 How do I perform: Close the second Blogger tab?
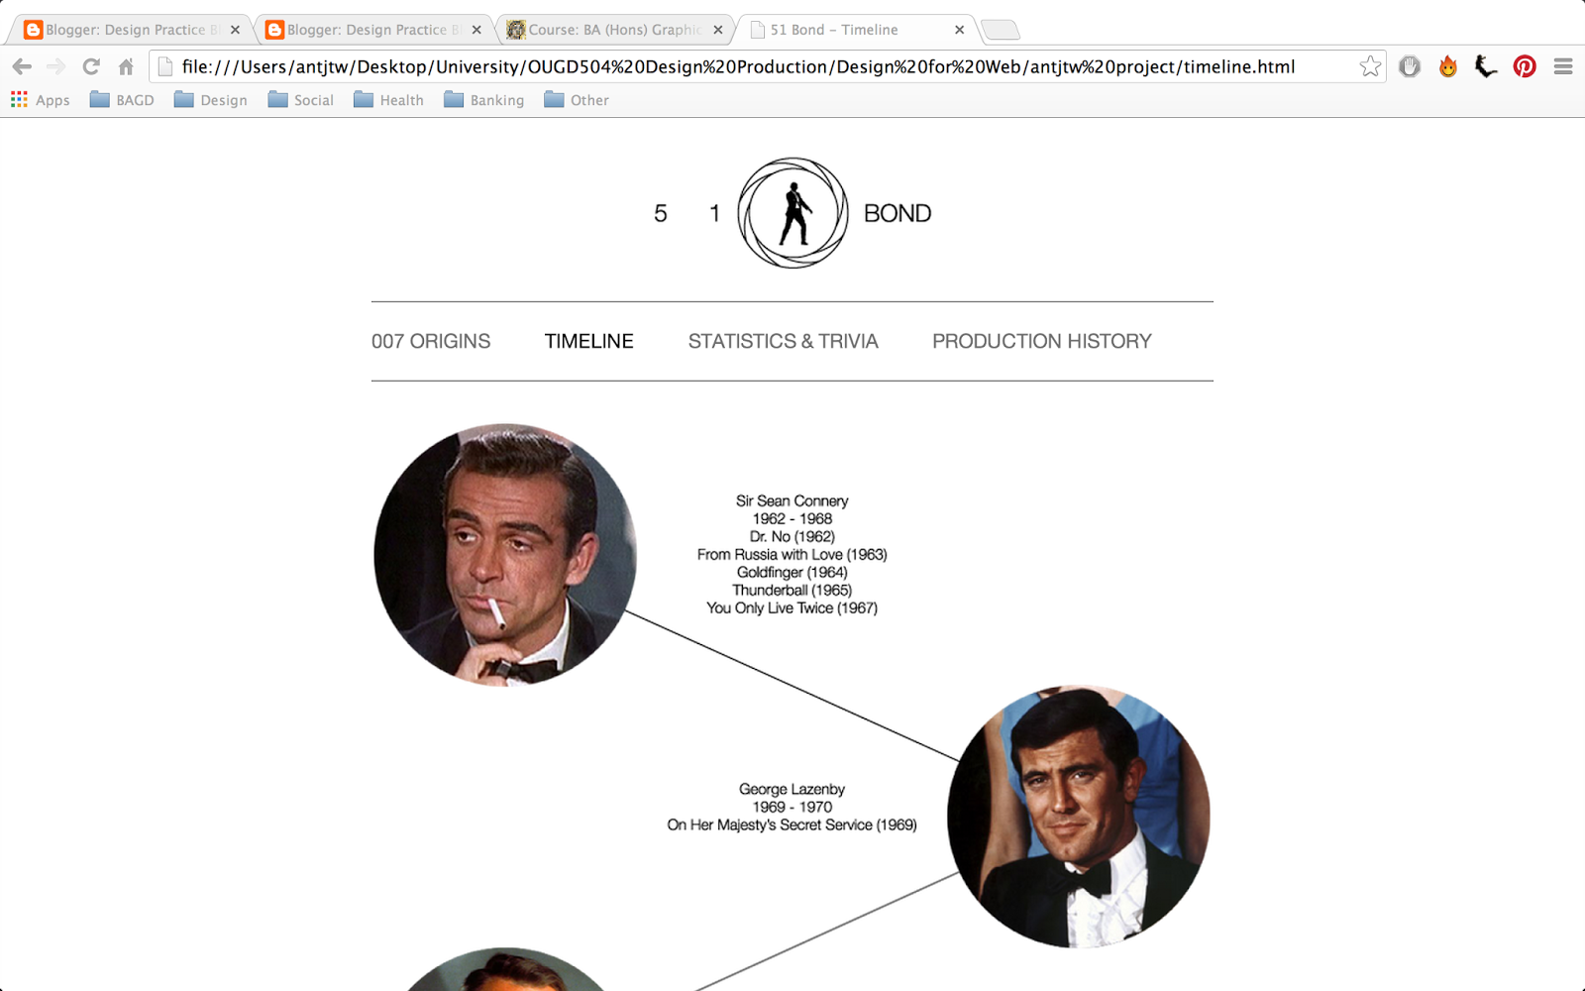(476, 30)
